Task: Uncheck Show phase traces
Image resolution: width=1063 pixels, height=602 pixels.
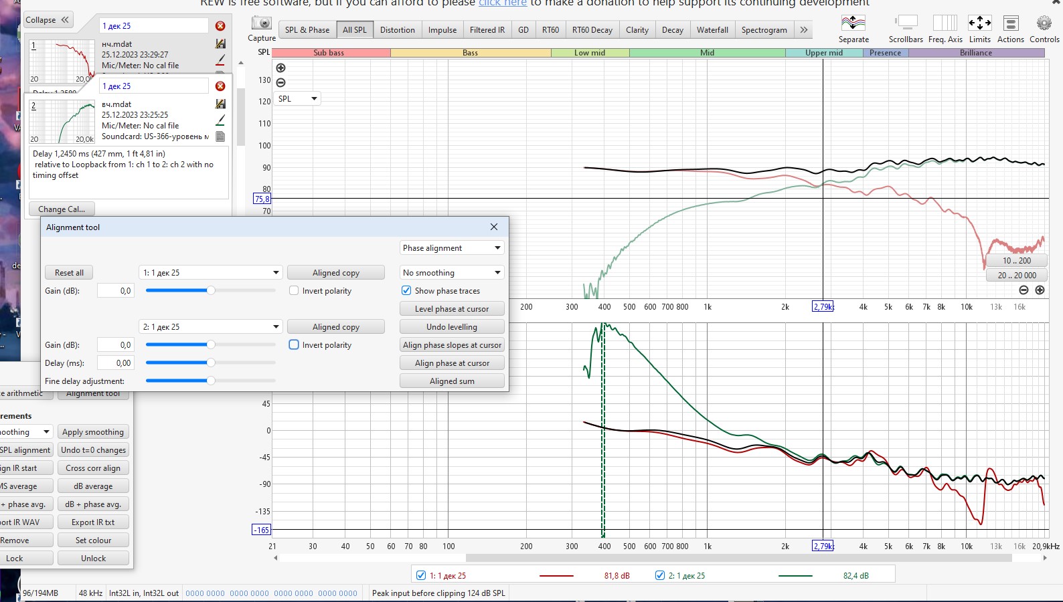Action: (406, 291)
